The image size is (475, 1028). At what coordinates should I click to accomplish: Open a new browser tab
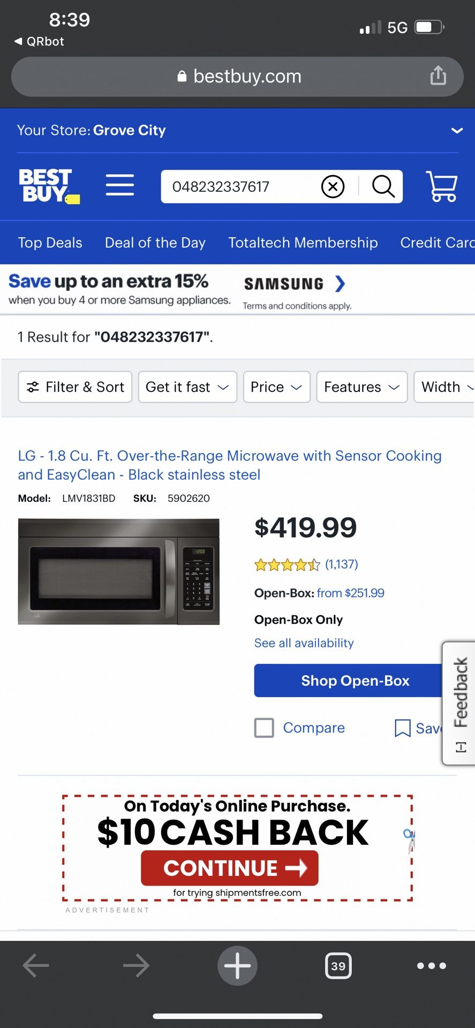(237, 965)
